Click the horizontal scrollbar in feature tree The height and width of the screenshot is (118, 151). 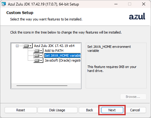(42, 86)
